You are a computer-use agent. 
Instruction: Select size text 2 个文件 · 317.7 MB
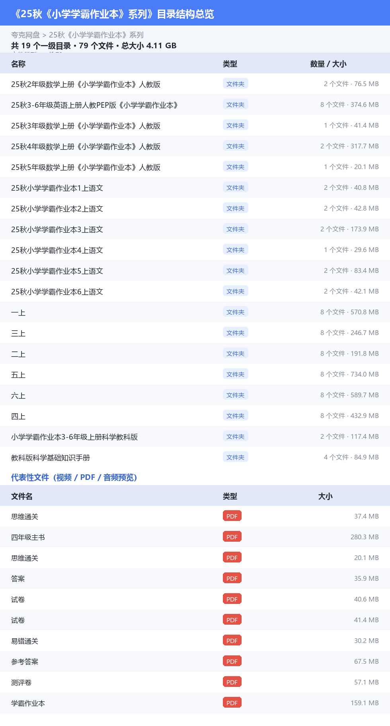[x=349, y=146]
